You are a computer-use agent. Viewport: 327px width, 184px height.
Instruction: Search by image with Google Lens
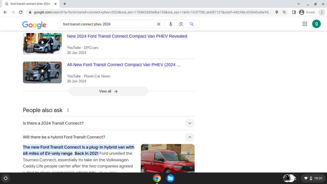click(181, 24)
